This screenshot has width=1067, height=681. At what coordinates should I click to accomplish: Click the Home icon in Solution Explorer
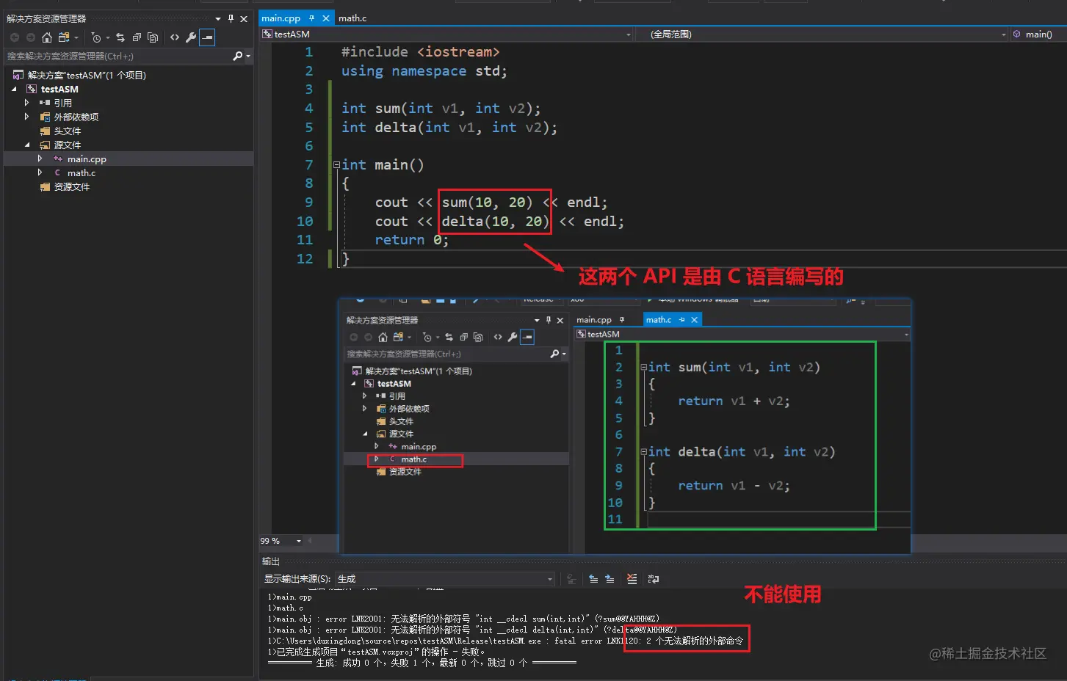point(47,37)
